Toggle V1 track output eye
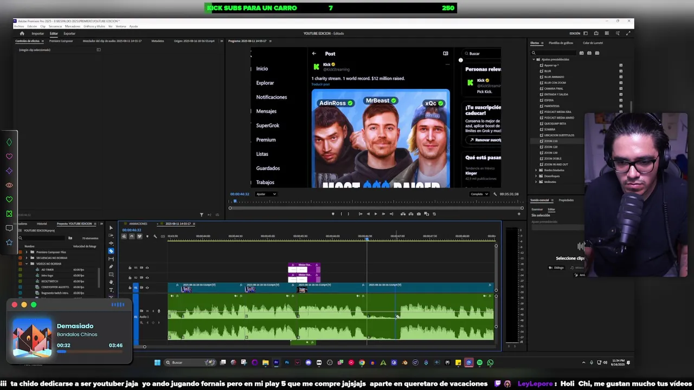Screen dimensions: 694x390 coord(147,288)
